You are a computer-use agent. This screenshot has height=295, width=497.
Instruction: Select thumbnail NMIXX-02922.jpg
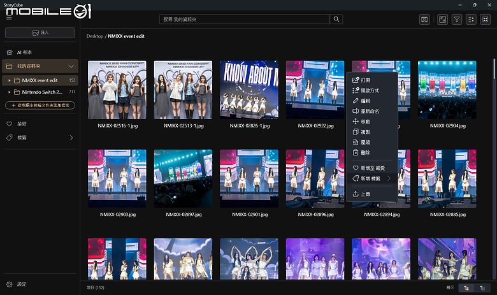[x=315, y=90]
